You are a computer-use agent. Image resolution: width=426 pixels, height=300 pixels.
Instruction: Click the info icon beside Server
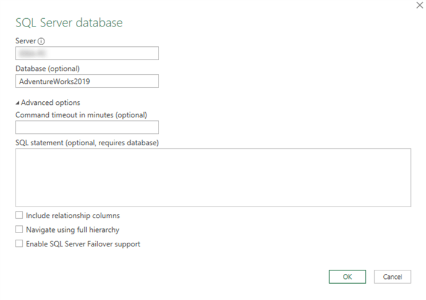pyautogui.click(x=42, y=42)
